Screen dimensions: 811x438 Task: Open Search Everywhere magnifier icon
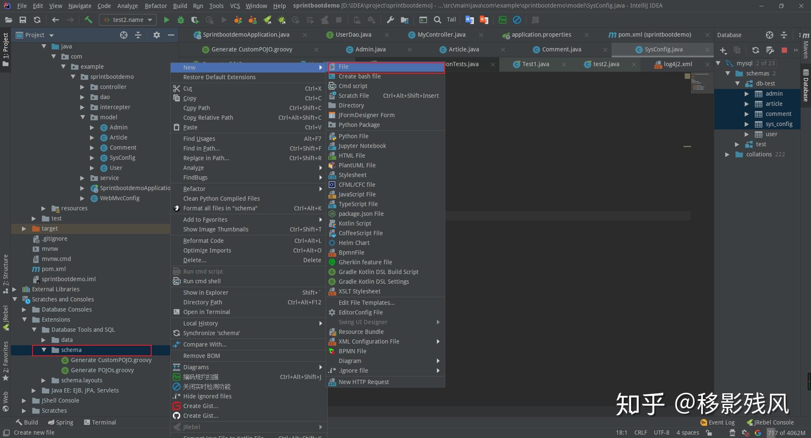(438, 20)
